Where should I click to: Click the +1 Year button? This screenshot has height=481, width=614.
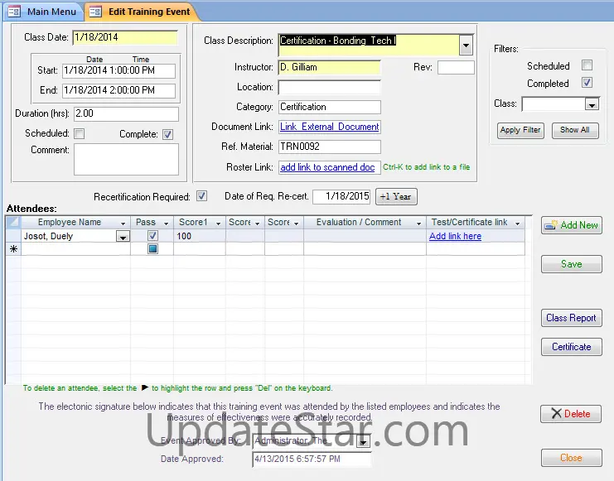(x=396, y=196)
